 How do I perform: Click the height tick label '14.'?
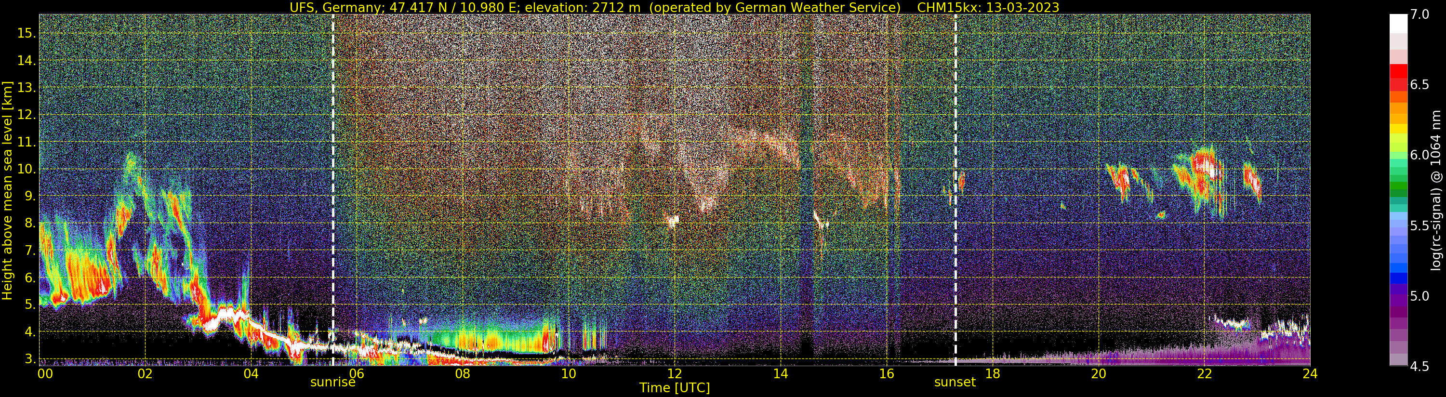pos(27,61)
